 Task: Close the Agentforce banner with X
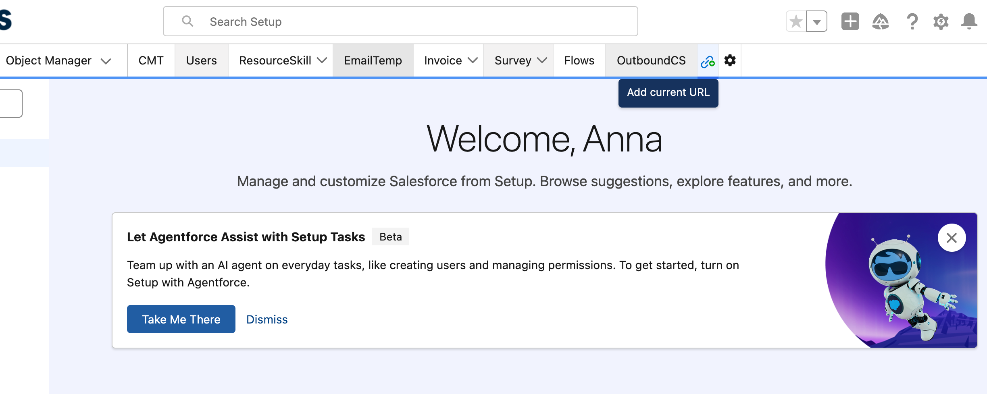952,238
